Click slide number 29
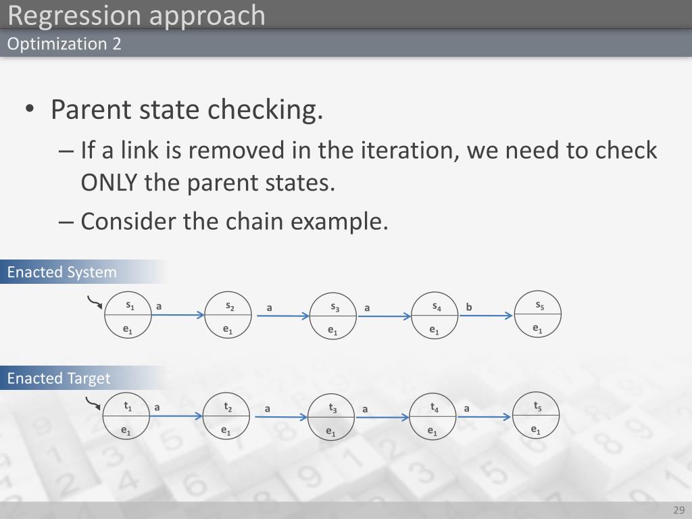 [x=678, y=510]
